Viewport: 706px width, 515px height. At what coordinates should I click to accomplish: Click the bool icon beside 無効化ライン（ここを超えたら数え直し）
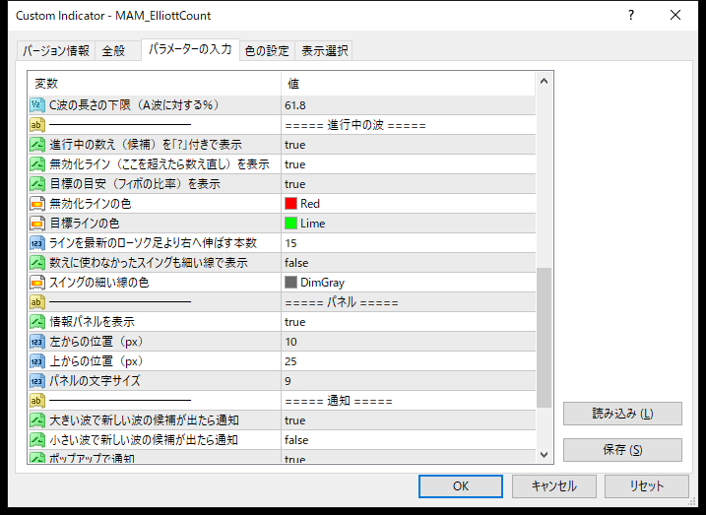pyautogui.click(x=37, y=164)
